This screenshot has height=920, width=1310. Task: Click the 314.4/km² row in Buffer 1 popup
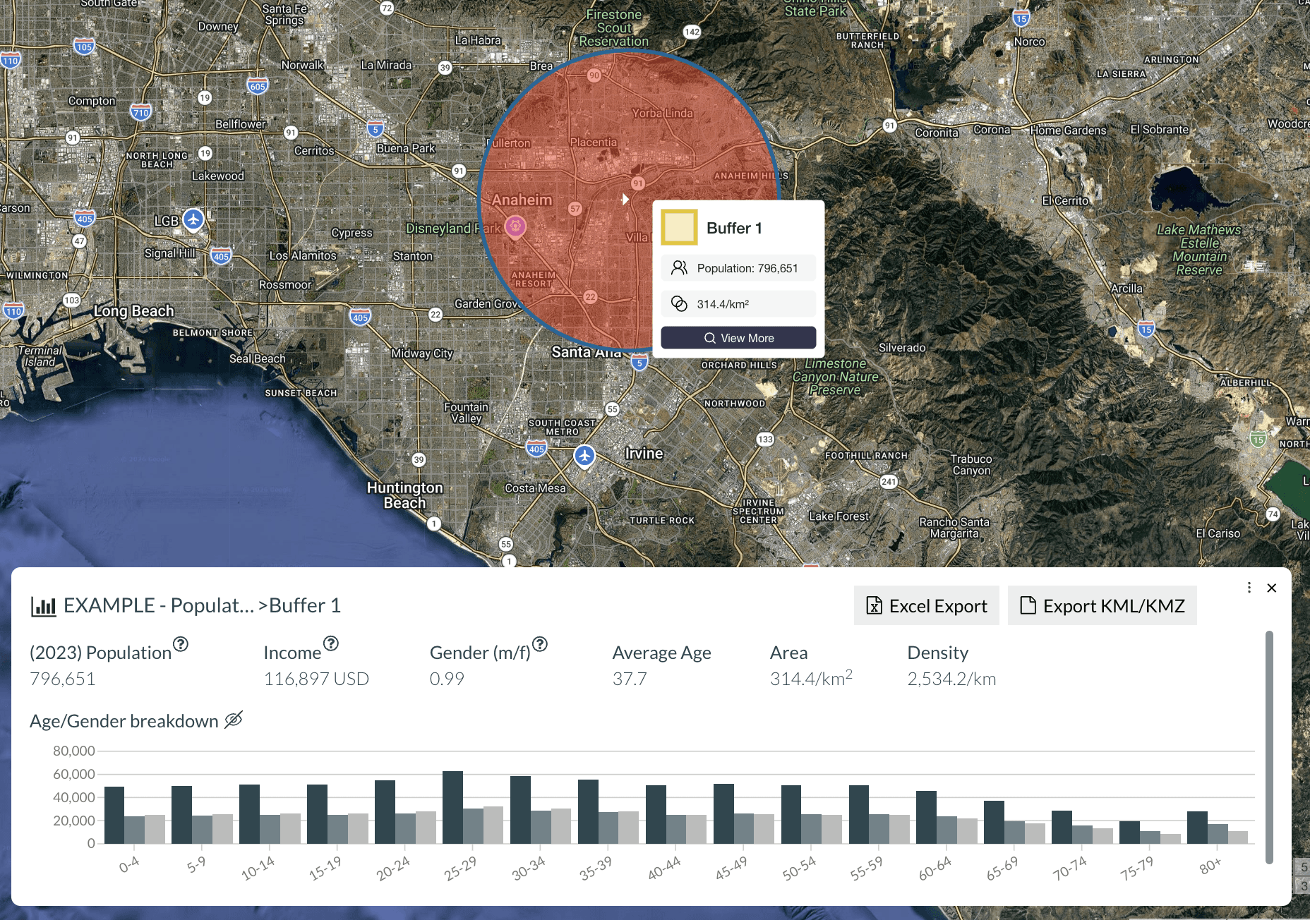(x=738, y=304)
